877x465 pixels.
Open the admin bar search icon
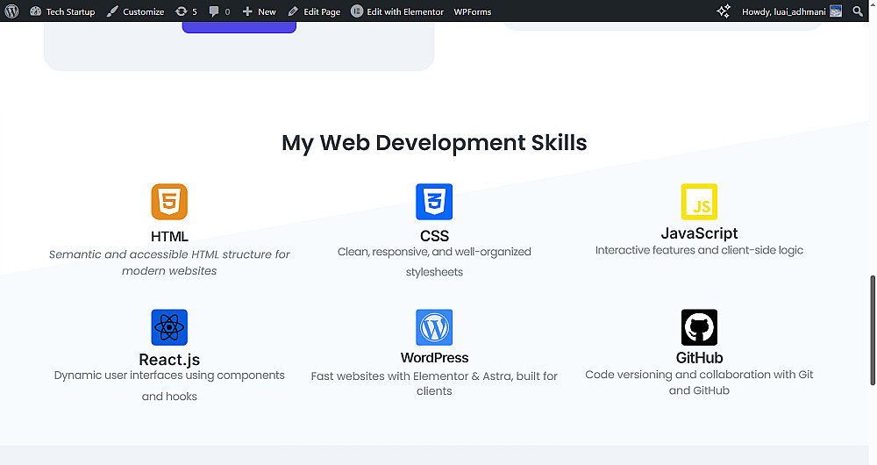point(858,11)
